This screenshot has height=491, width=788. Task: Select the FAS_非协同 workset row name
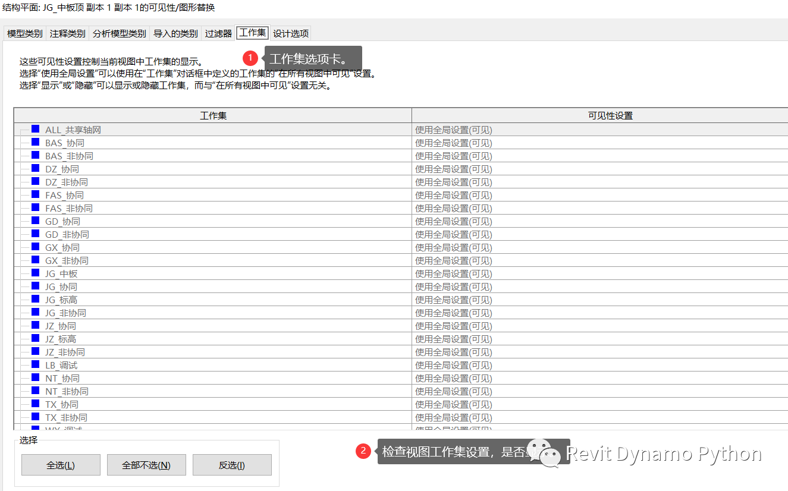coord(69,208)
